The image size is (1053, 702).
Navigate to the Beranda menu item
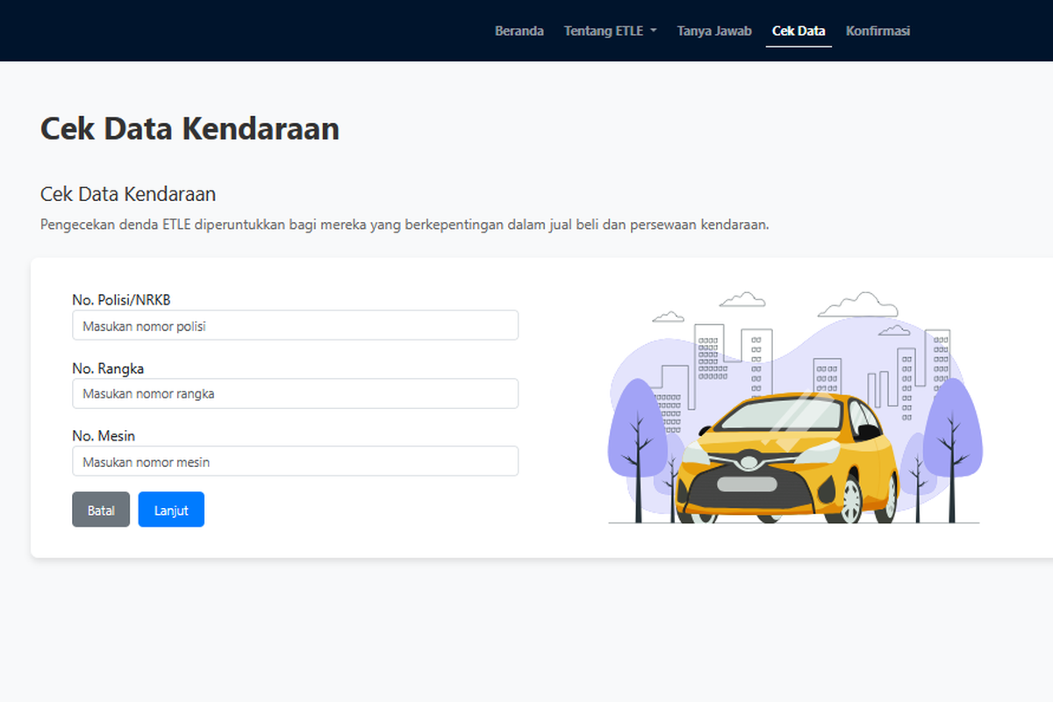pyautogui.click(x=519, y=30)
